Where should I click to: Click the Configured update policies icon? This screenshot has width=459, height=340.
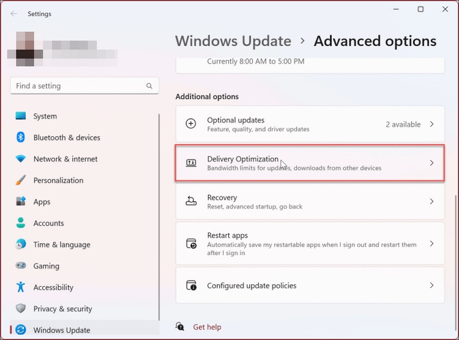tap(192, 286)
